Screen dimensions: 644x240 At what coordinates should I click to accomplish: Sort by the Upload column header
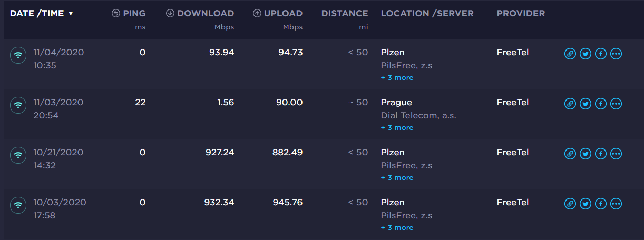(278, 14)
